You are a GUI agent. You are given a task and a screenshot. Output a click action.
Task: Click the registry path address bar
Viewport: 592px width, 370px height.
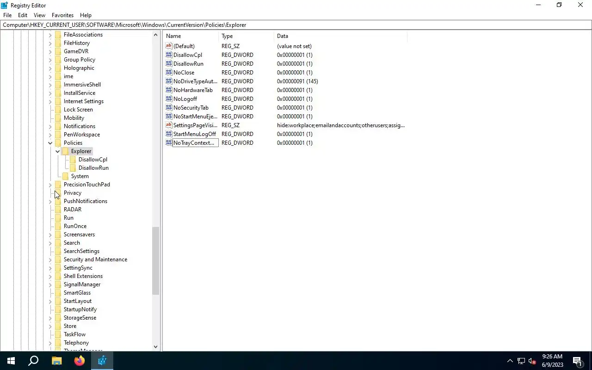[296, 25]
